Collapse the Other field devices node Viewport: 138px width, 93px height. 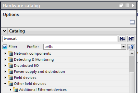coord(5,84)
